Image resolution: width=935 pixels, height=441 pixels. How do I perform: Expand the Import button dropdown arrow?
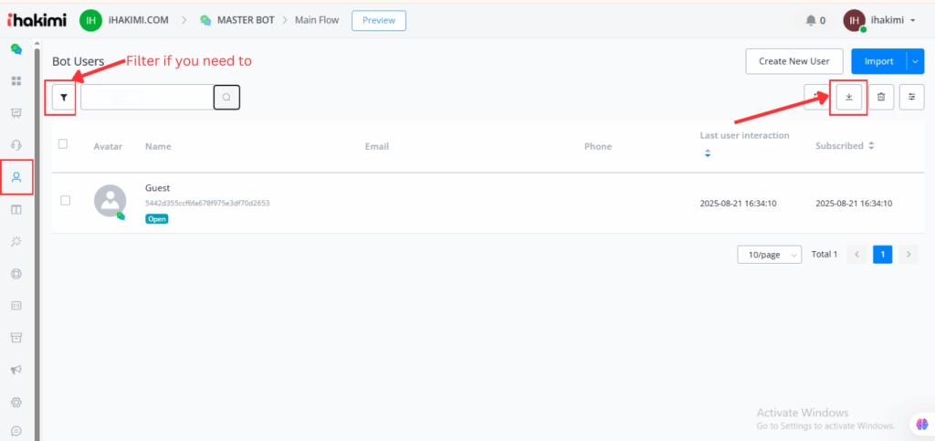coord(916,61)
